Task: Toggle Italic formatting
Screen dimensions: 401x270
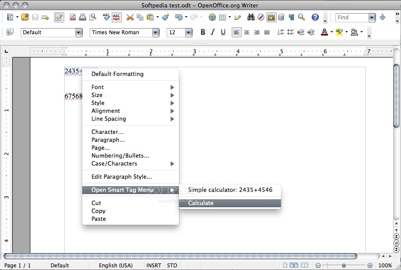Action: (x=213, y=32)
